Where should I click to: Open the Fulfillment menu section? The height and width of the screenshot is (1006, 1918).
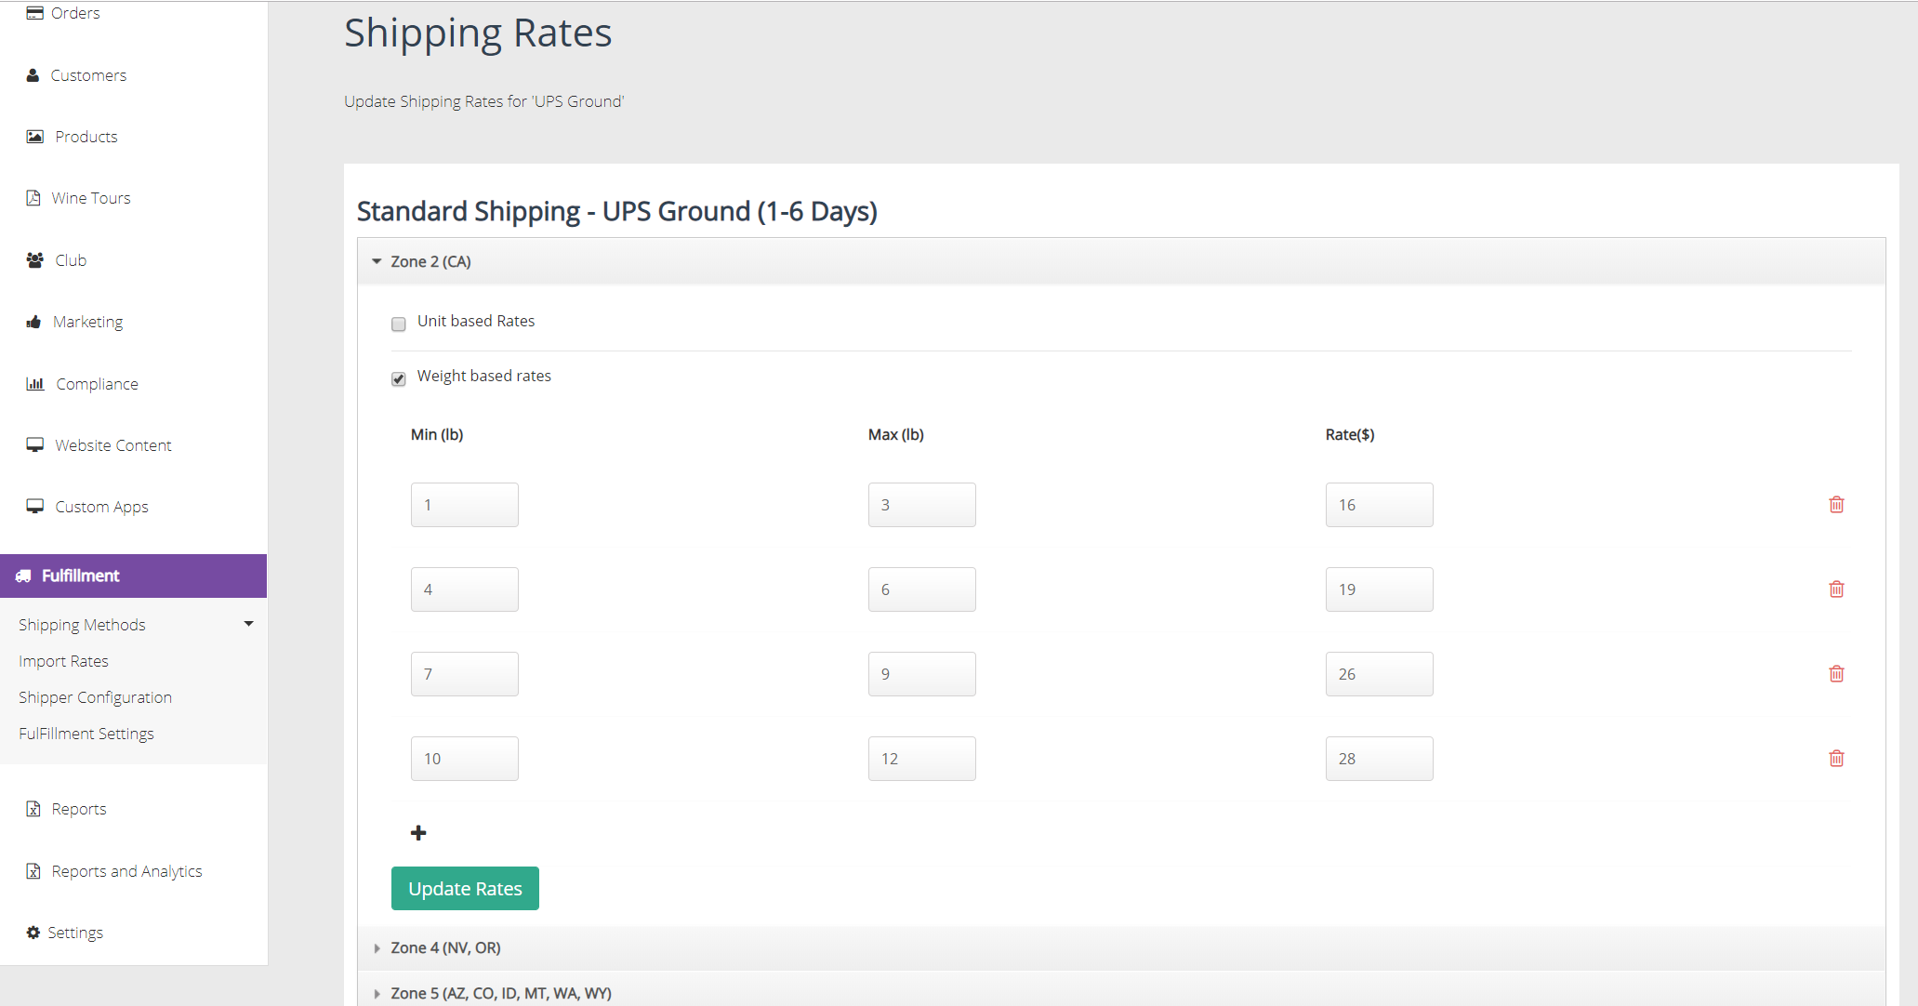pyautogui.click(x=81, y=576)
